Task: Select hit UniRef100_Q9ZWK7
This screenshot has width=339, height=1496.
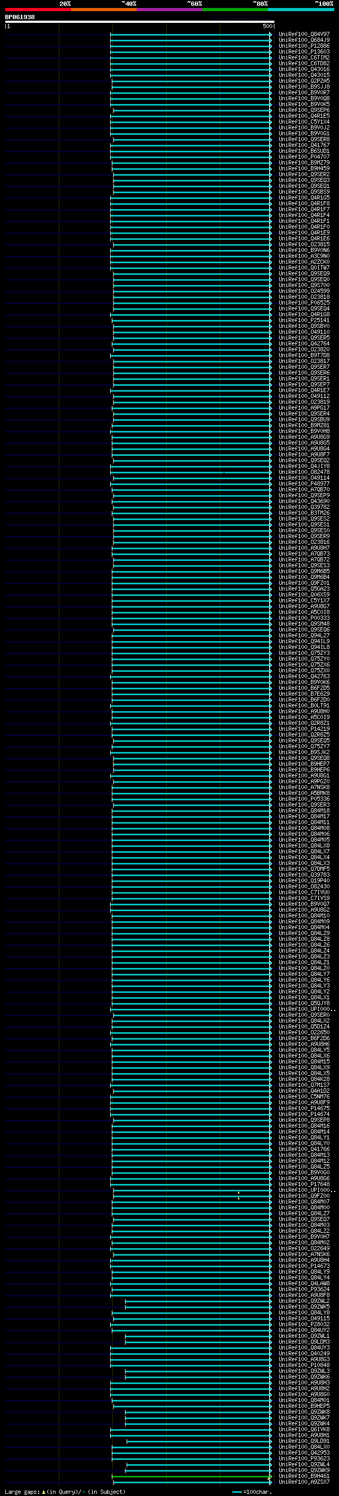Action: click(x=304, y=1418)
